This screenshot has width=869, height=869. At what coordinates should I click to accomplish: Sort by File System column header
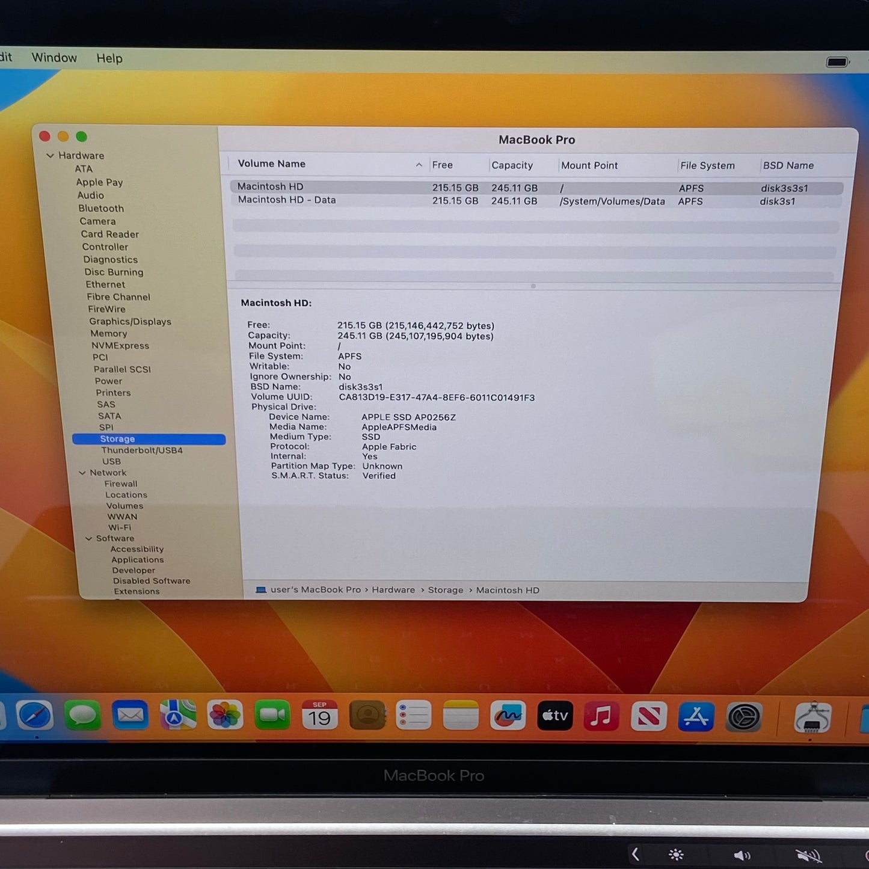point(707,165)
